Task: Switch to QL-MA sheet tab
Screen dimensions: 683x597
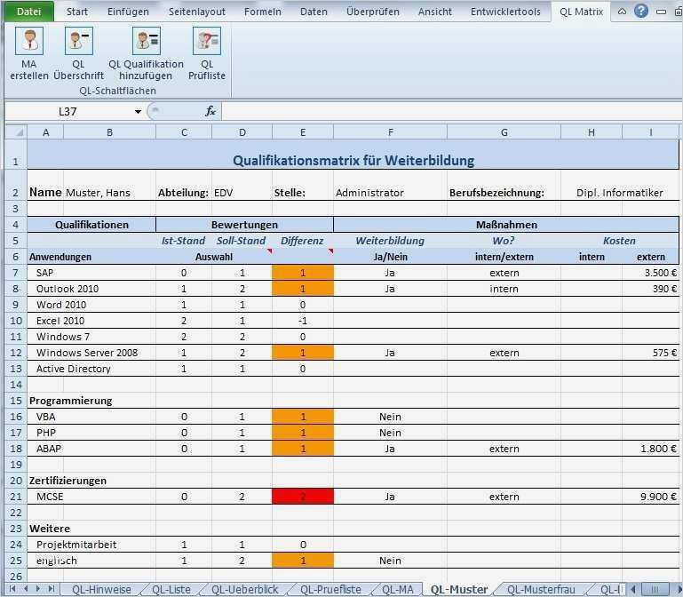Action: 397,590
